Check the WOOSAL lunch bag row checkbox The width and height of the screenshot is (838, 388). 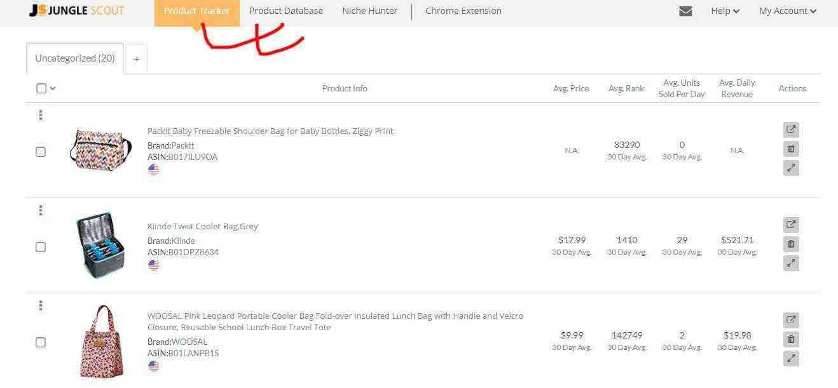(x=41, y=342)
